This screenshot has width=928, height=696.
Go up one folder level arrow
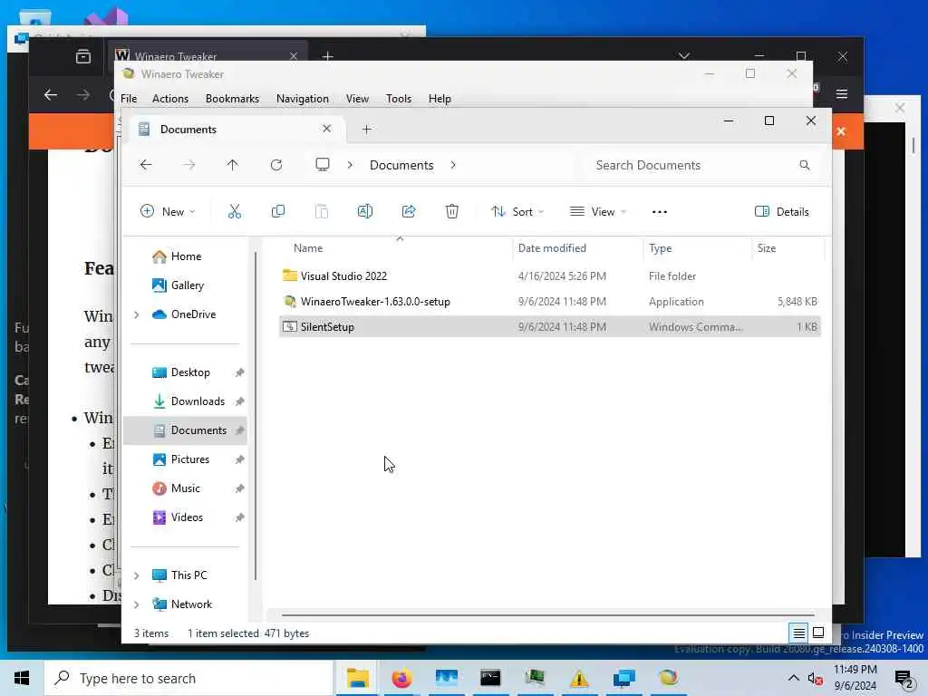click(x=233, y=165)
